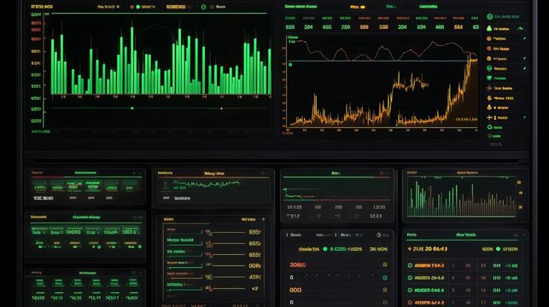Select the red radio circle in bottom-right list
This screenshot has width=549, height=307.
[410, 302]
